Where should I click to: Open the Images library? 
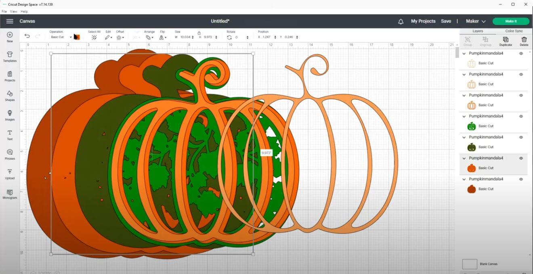point(10,115)
